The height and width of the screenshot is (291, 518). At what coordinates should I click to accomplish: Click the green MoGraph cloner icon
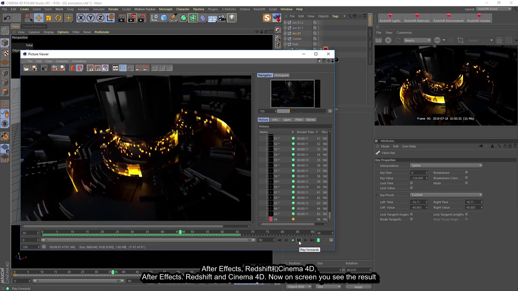click(193, 18)
